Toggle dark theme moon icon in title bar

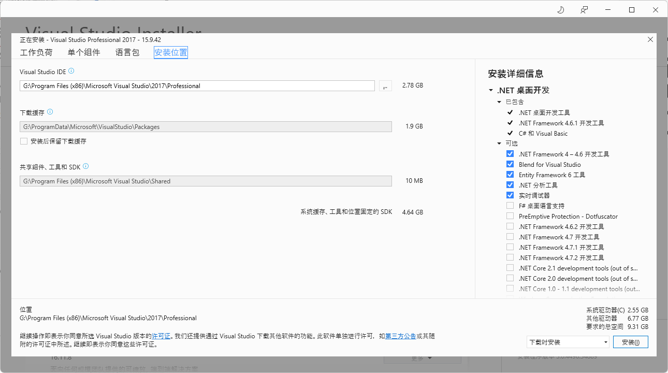point(560,10)
